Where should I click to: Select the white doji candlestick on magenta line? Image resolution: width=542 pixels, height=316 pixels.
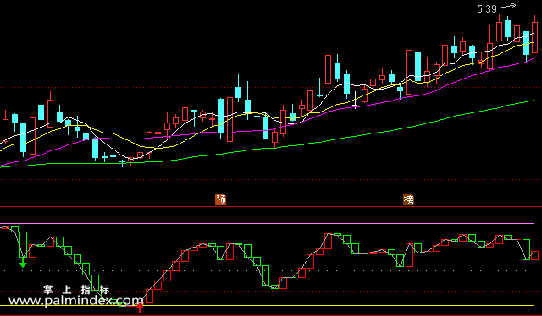355,100
